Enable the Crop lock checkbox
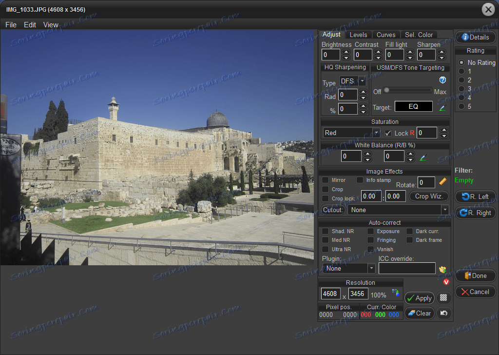The image size is (499, 355). click(325, 198)
